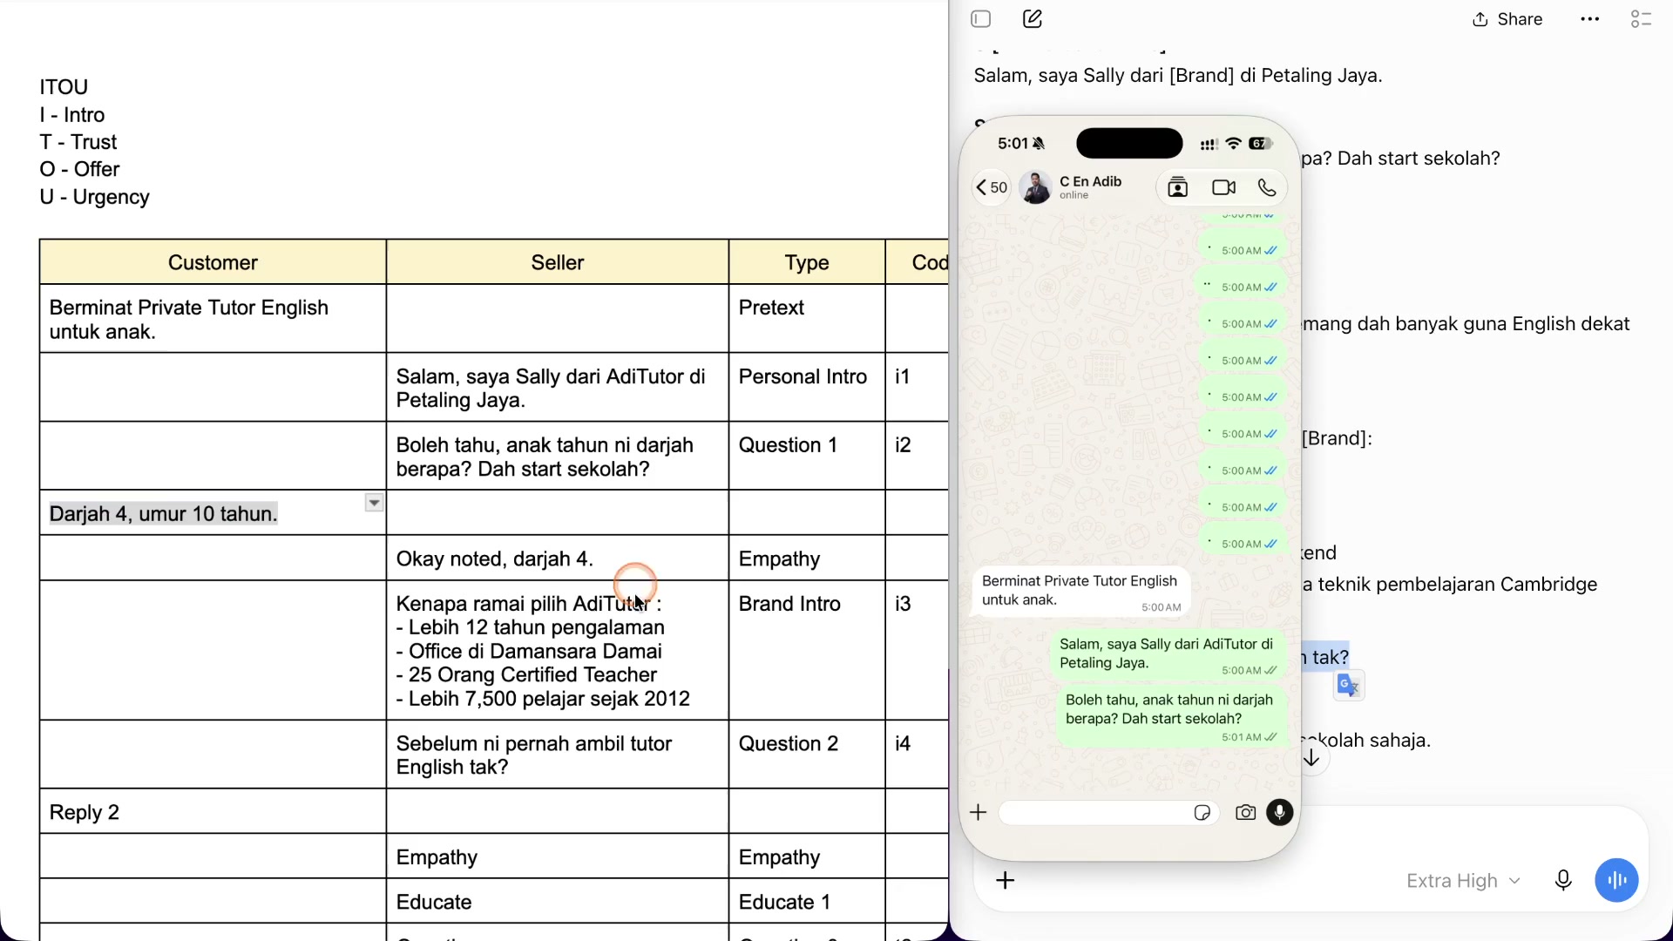Image resolution: width=1673 pixels, height=941 pixels.
Task: Add attachment with plus in chat composer
Action: point(1006,881)
